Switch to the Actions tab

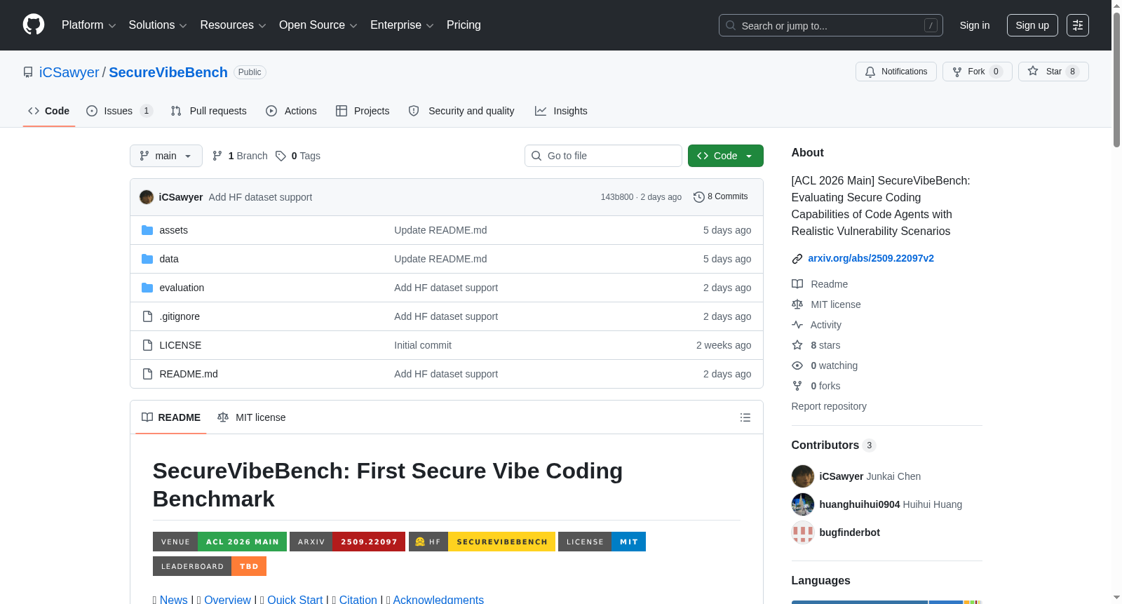click(x=292, y=111)
